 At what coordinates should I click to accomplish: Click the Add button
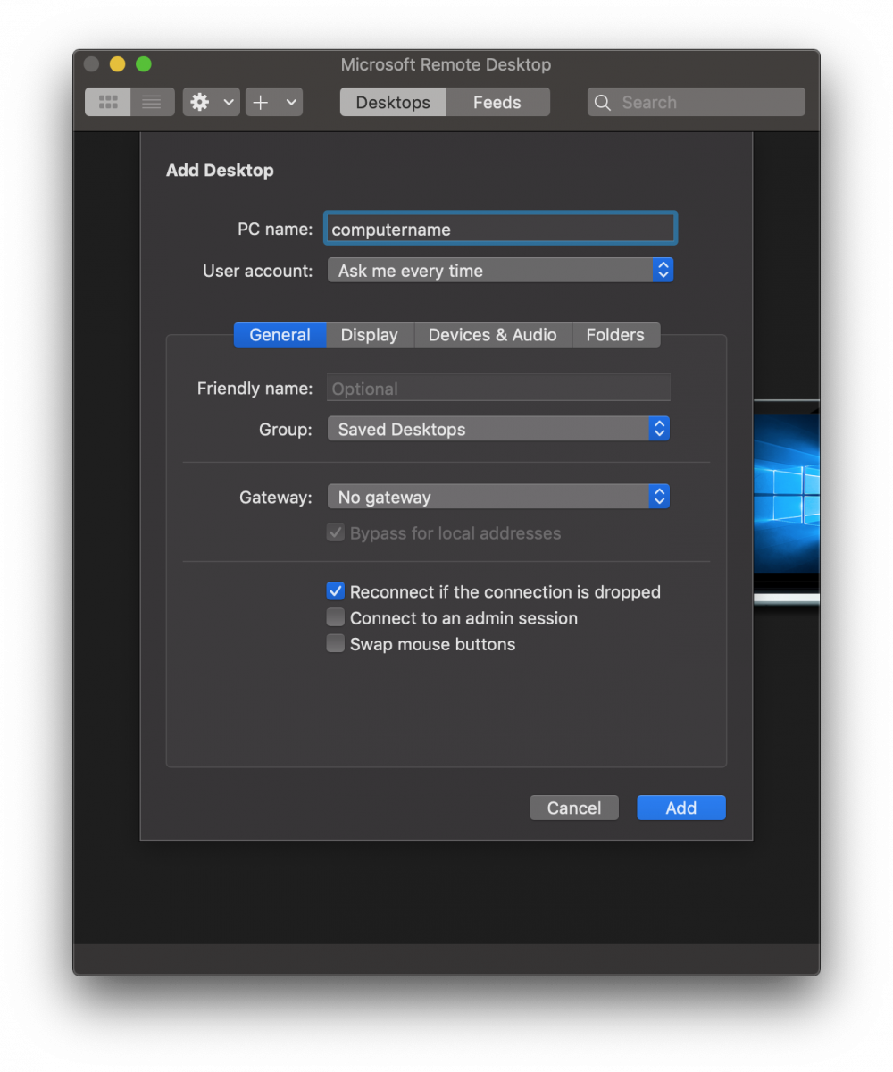tap(681, 808)
